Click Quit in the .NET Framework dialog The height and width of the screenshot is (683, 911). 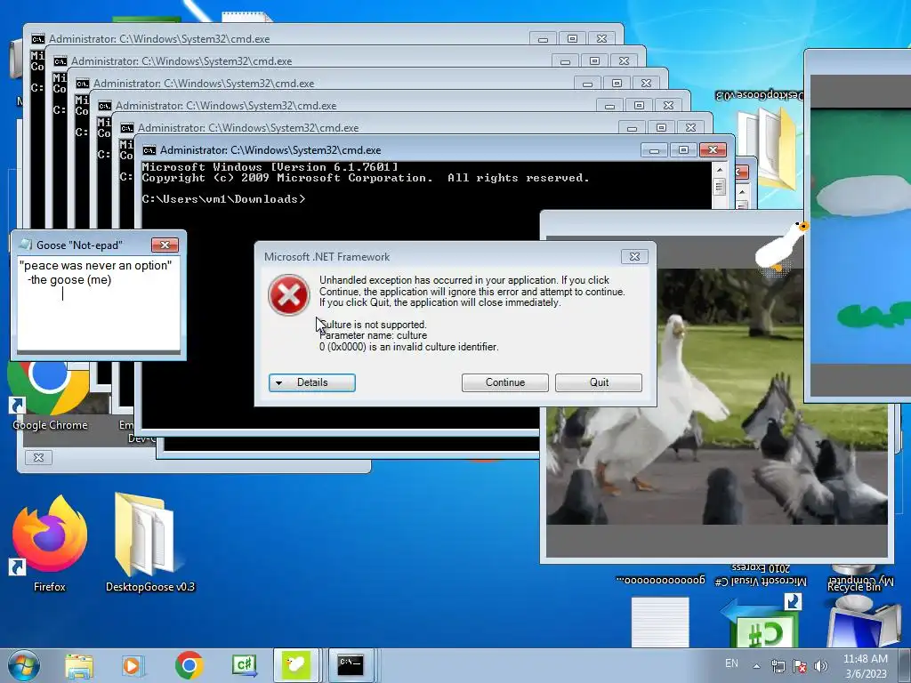pyautogui.click(x=599, y=382)
